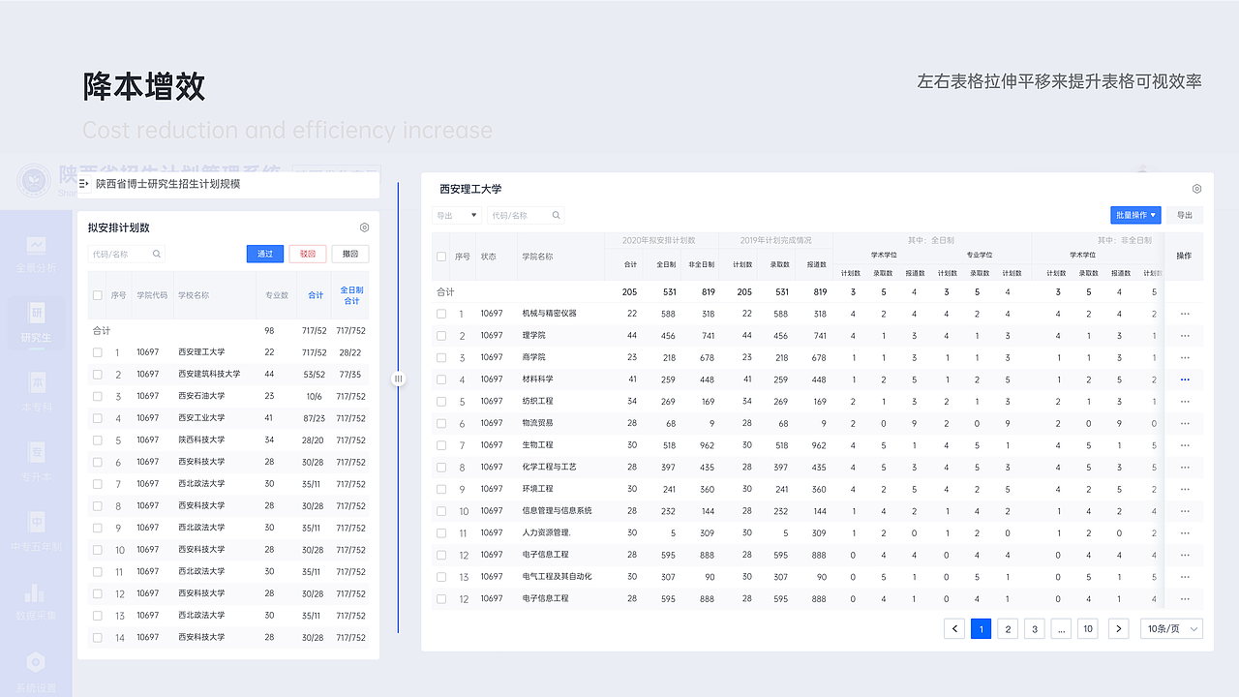Open more actions for 商学院 row

pyautogui.click(x=1185, y=357)
